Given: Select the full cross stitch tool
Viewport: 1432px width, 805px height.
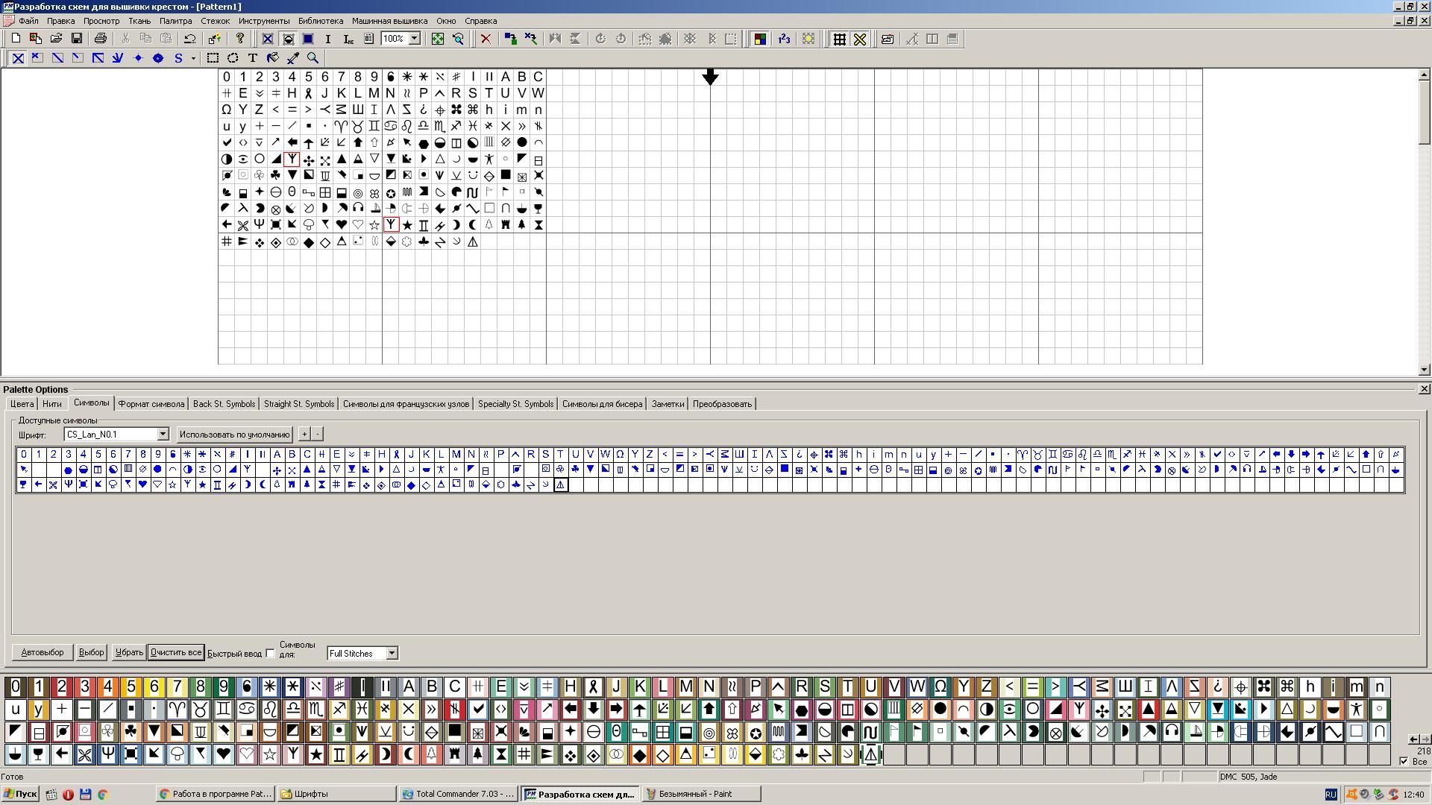Looking at the screenshot, I should coord(19,58).
